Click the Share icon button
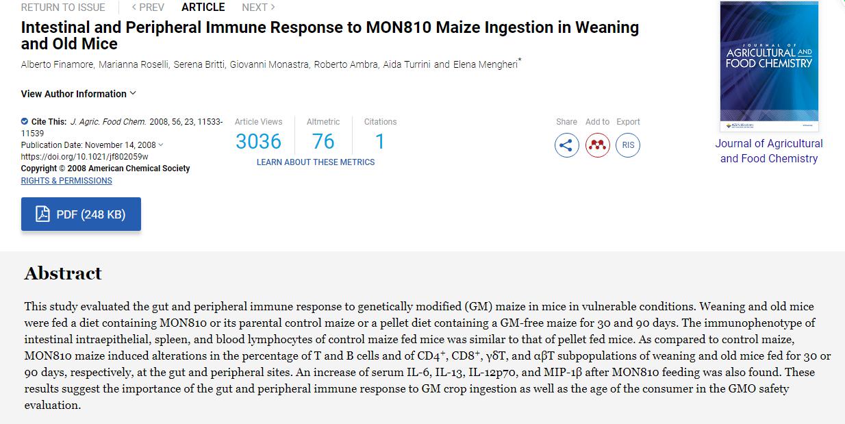Viewport: 845px width, 424px height. 566,145
